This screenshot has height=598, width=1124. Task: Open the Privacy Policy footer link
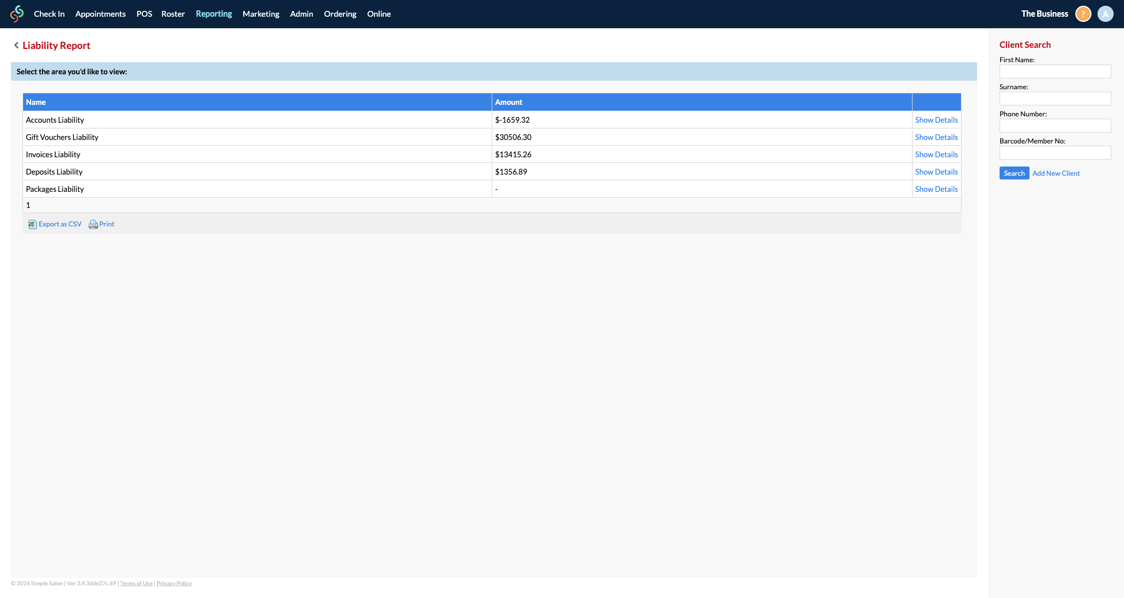(174, 584)
